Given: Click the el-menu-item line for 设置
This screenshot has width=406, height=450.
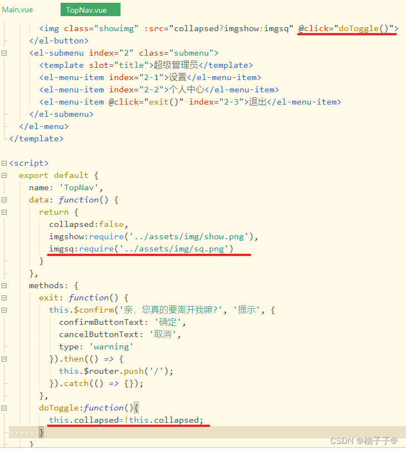Looking at the screenshot, I should [x=150, y=77].
